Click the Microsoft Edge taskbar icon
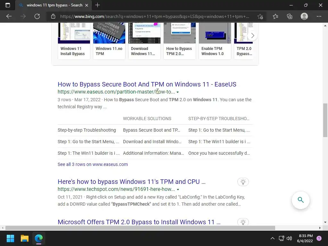The height and width of the screenshot is (246, 328). pyautogui.click(x=39, y=238)
